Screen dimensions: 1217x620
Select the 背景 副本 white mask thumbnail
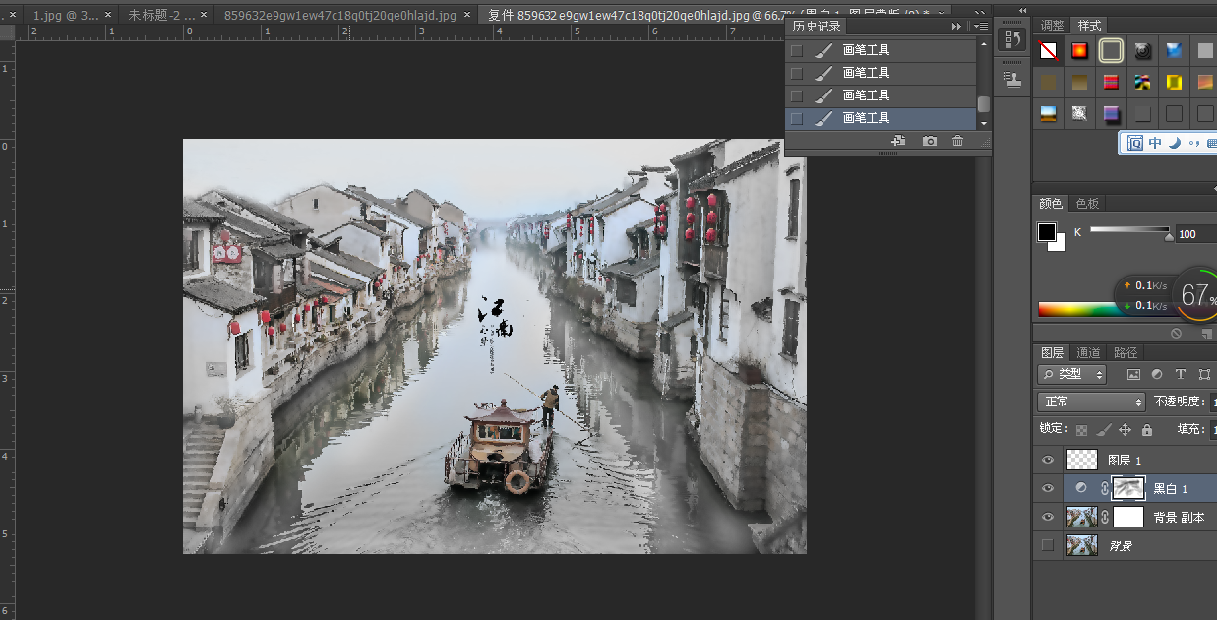pyautogui.click(x=1128, y=517)
